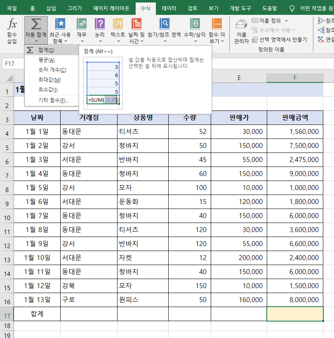Click the 거래점 header cell
Viewport: 334px width, 338px height.
click(89, 118)
